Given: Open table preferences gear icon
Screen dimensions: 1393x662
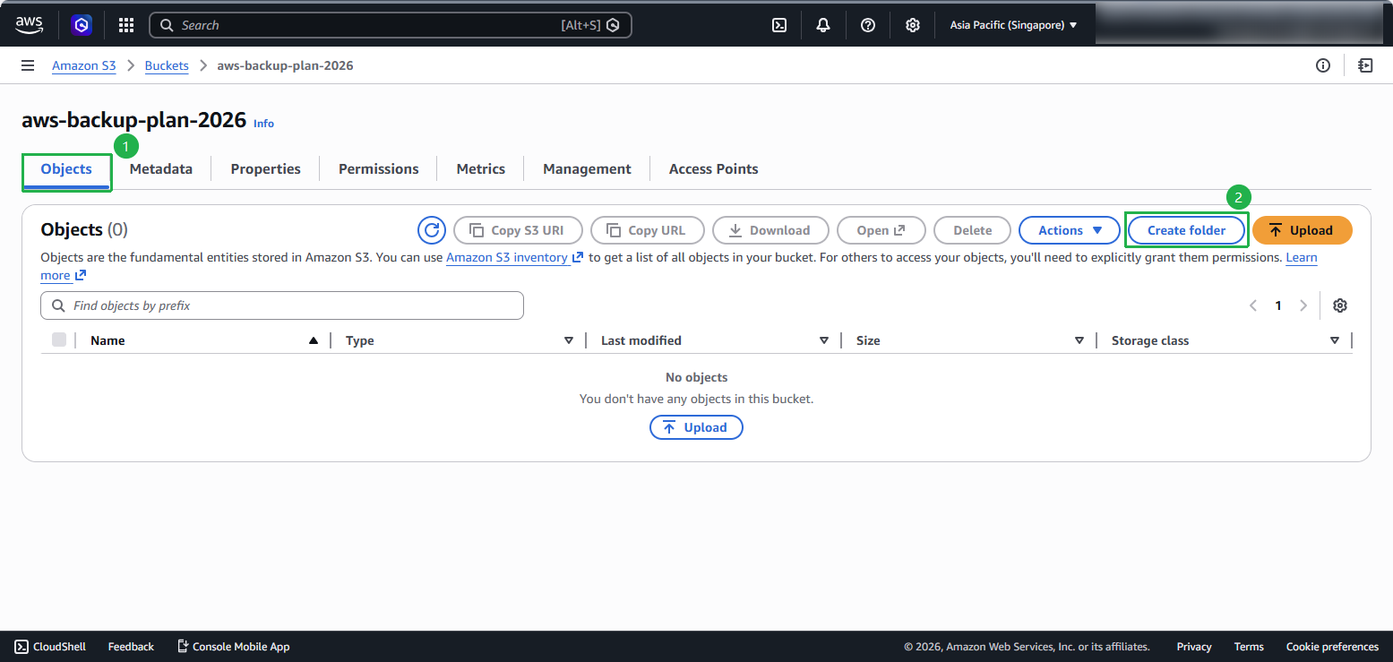Looking at the screenshot, I should [1340, 305].
